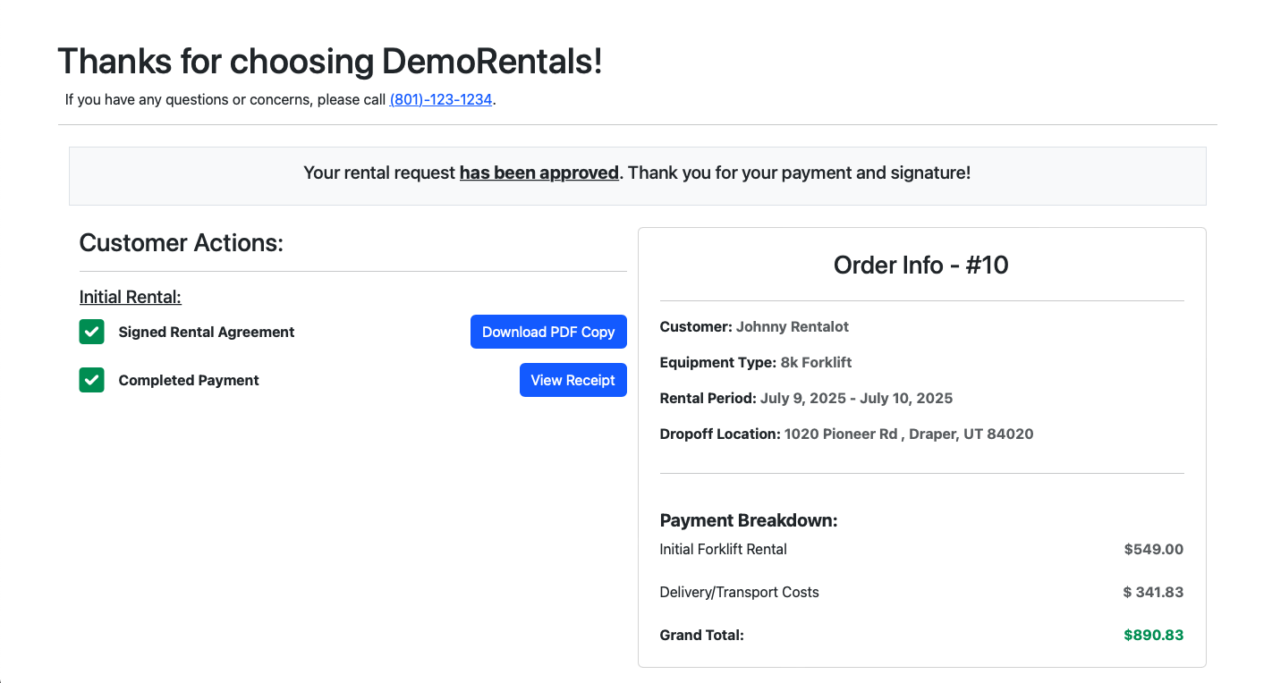Call the (801)-123-1234 phone link
Viewport: 1272px width, 683px height.
pos(441,99)
